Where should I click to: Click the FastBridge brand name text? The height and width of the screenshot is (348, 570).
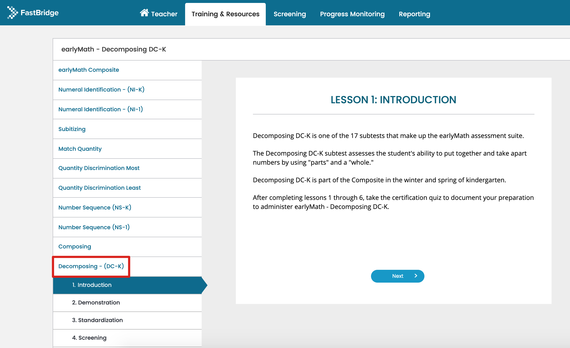coord(40,13)
